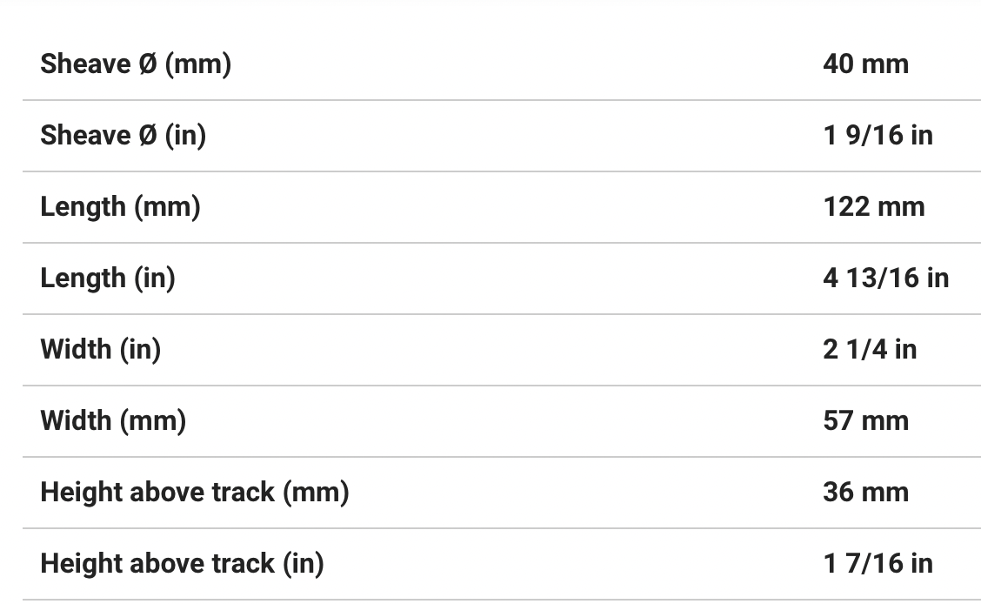The width and height of the screenshot is (981, 604).
Task: Click the Length (mm) label
Action: (x=120, y=207)
